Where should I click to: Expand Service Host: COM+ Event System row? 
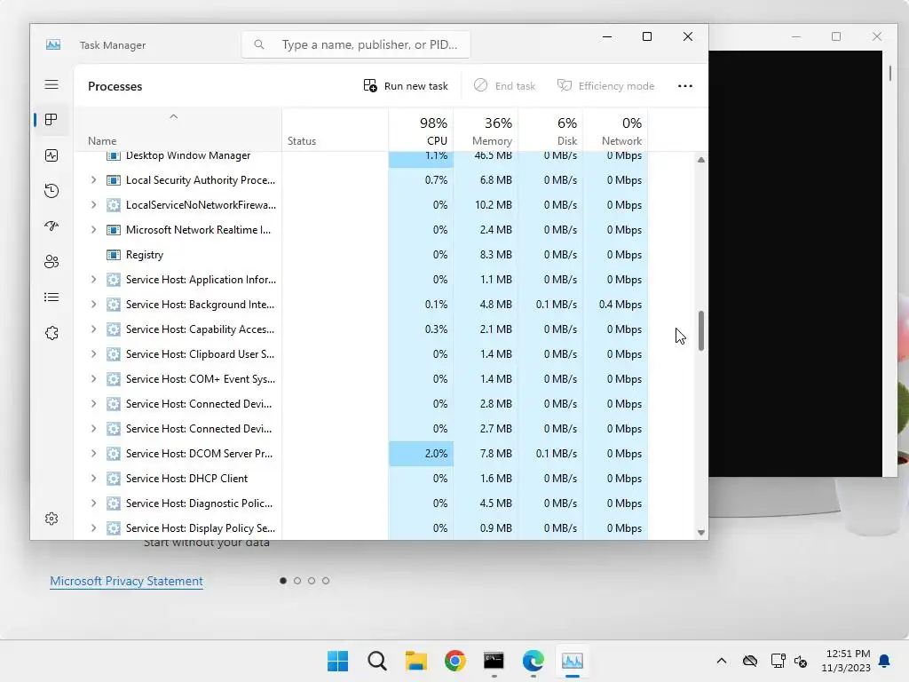[93, 379]
